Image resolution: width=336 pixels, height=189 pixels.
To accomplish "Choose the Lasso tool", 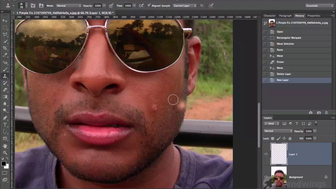I will click(5, 34).
